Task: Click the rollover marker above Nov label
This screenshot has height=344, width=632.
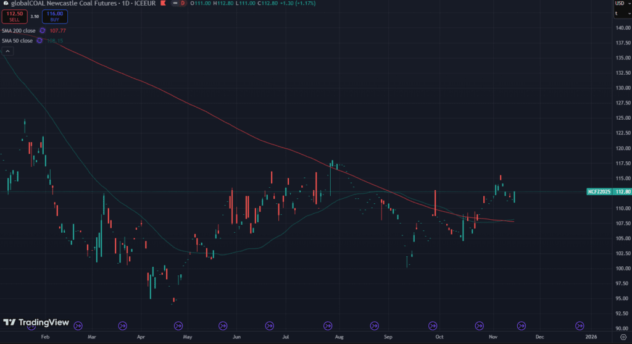Action: [x=479, y=325]
